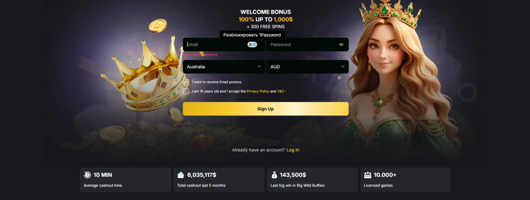Open the AUD currency dropdown

coord(307,67)
